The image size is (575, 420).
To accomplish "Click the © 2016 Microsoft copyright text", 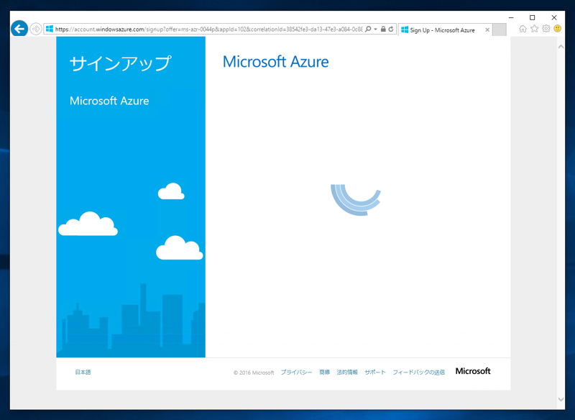I will pos(254,373).
